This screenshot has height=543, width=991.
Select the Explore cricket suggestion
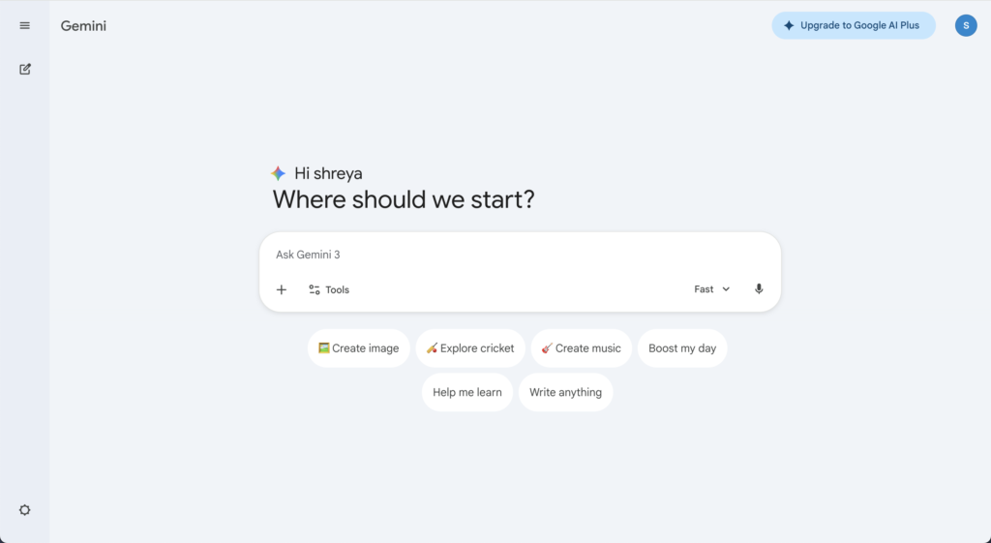470,348
